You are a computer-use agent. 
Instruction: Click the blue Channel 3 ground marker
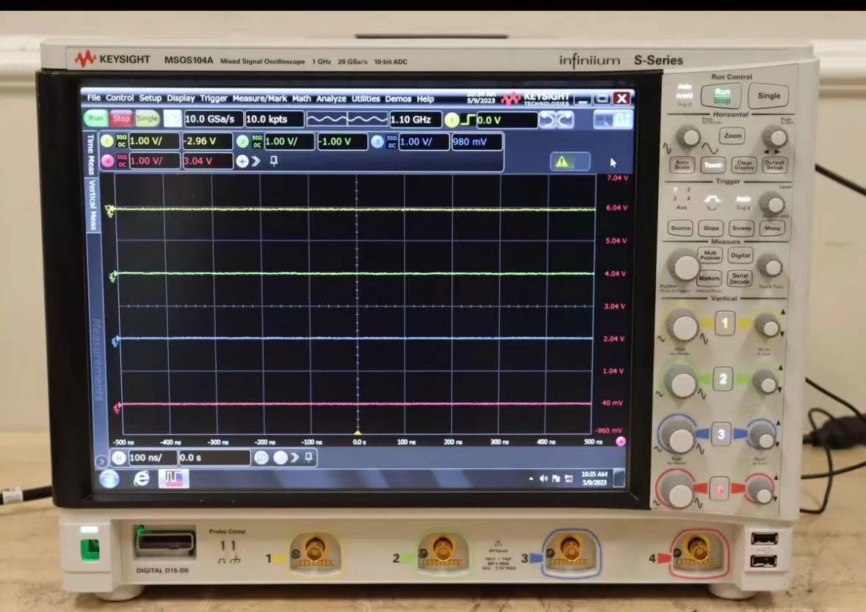[x=115, y=342]
